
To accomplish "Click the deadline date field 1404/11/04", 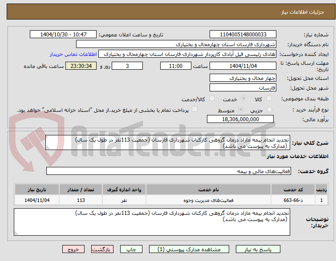I will pyautogui.click(x=243, y=66).
